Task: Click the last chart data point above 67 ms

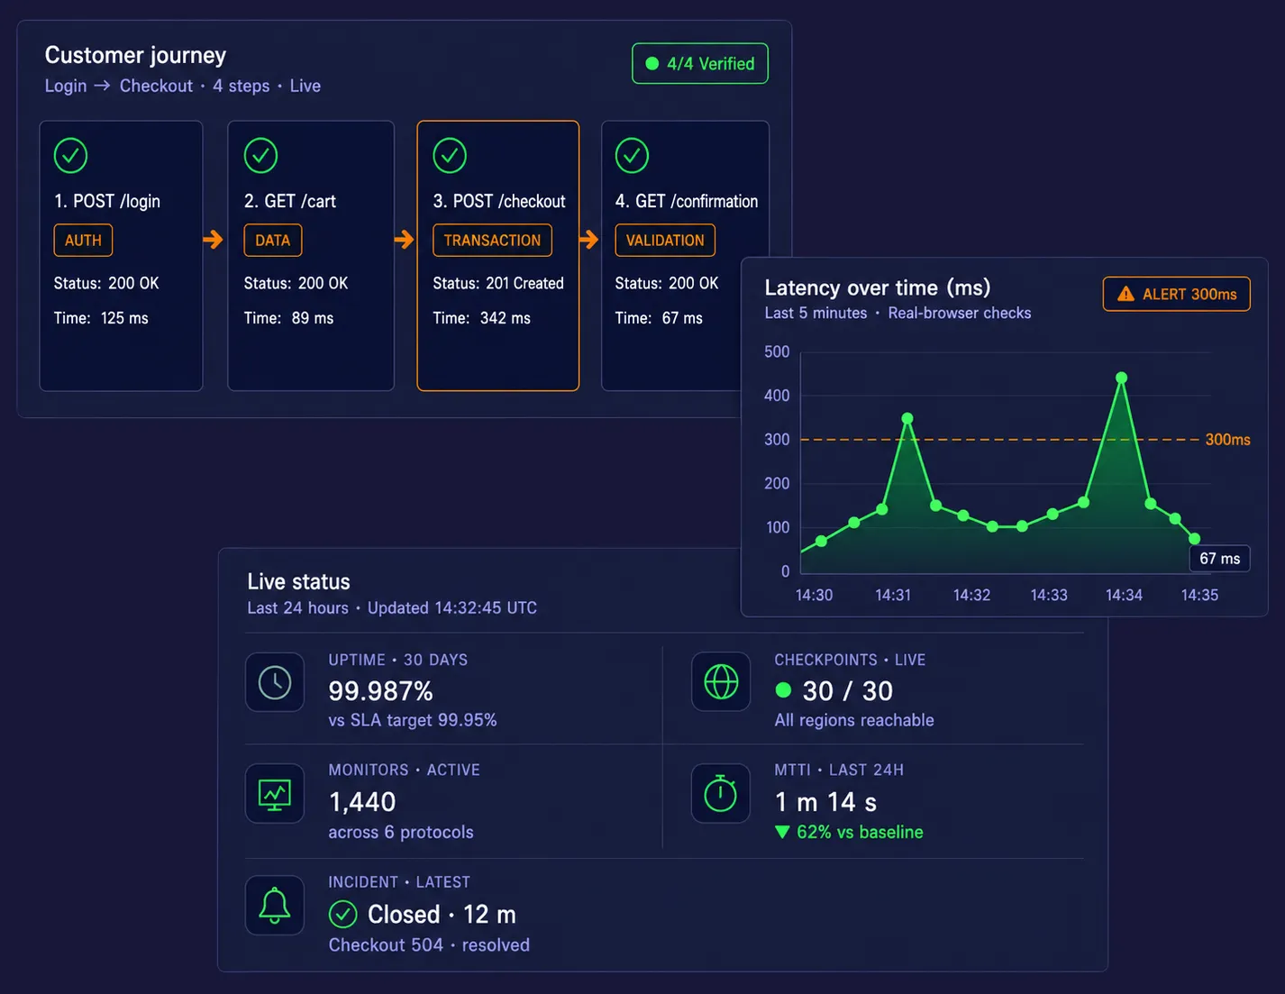Action: [x=1194, y=539]
